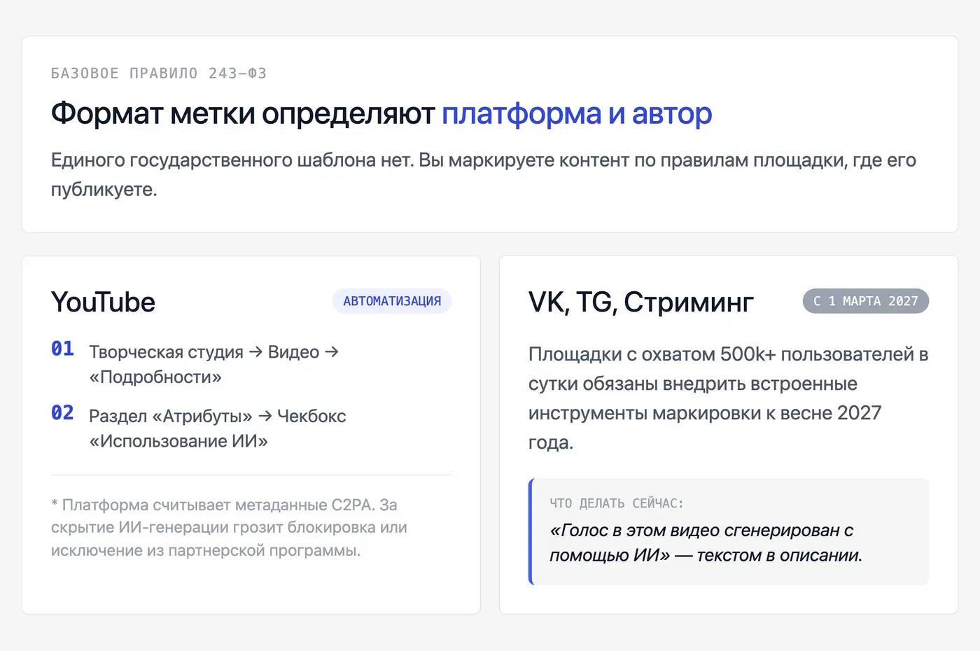Click the blue «платформа и автор» heading text
This screenshot has width=980, height=651.
coord(577,113)
